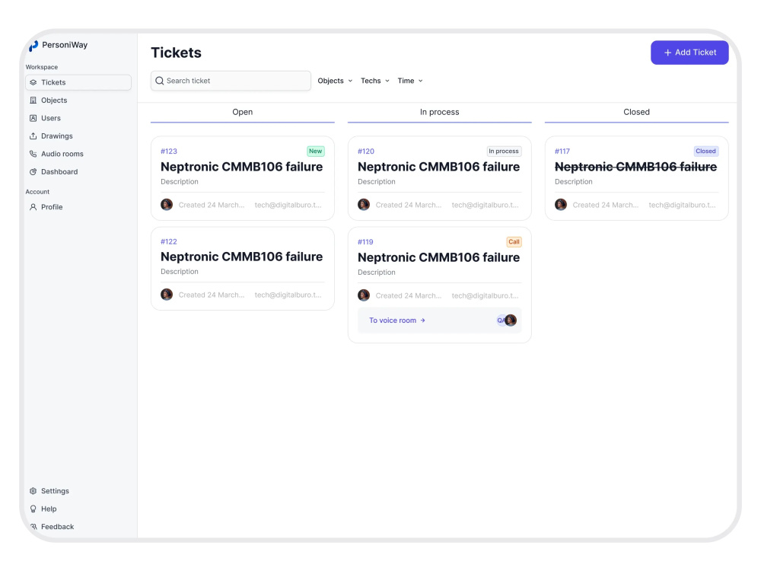Click the Dashboard pie chart icon
The image size is (761, 571).
click(33, 172)
